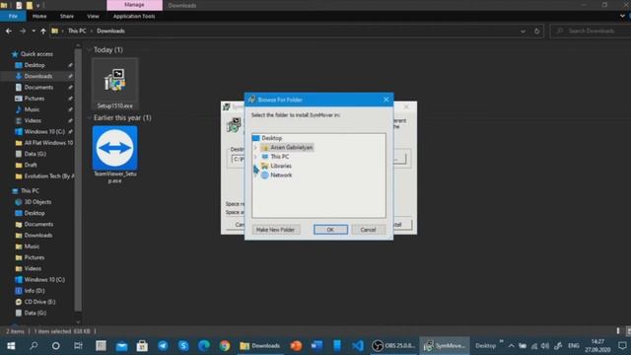Select Arsen Gabrielyan folder in tree

(x=291, y=147)
